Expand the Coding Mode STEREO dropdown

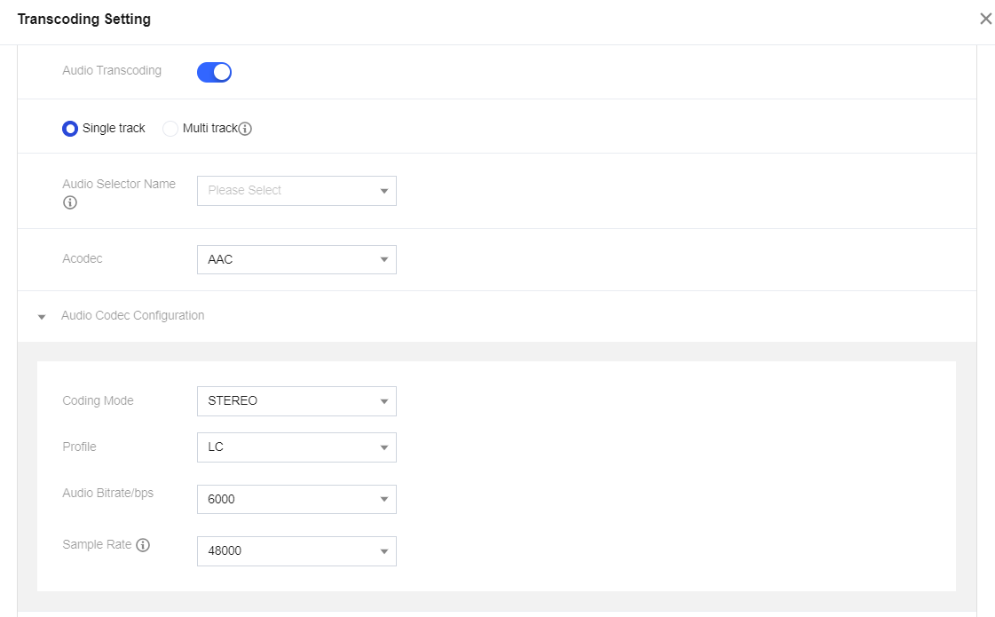point(296,401)
